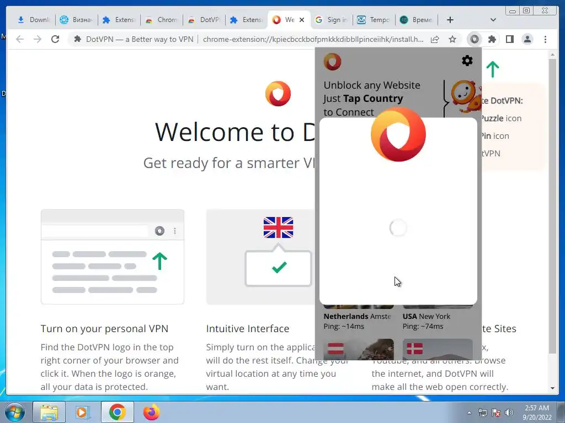The width and height of the screenshot is (565, 423).
Task: Reload the current page
Action: [55, 39]
